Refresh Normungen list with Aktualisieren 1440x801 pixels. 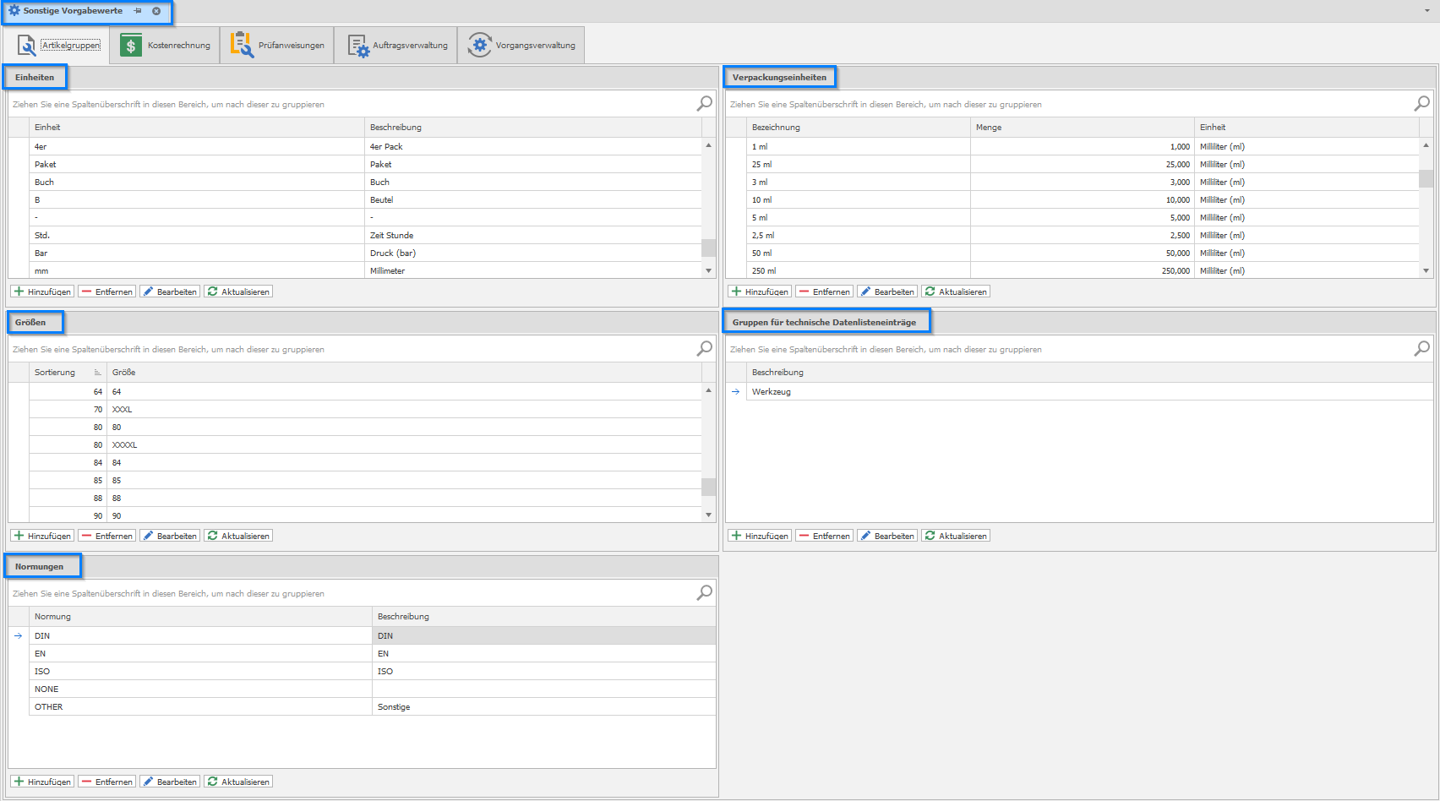pos(238,782)
